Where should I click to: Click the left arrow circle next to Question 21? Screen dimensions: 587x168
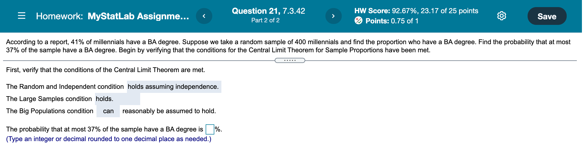click(x=204, y=16)
